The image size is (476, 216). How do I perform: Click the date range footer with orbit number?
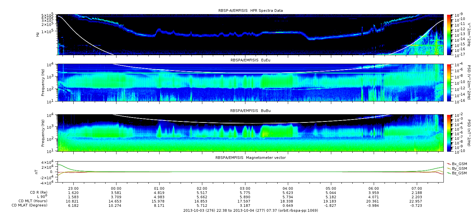point(250,210)
